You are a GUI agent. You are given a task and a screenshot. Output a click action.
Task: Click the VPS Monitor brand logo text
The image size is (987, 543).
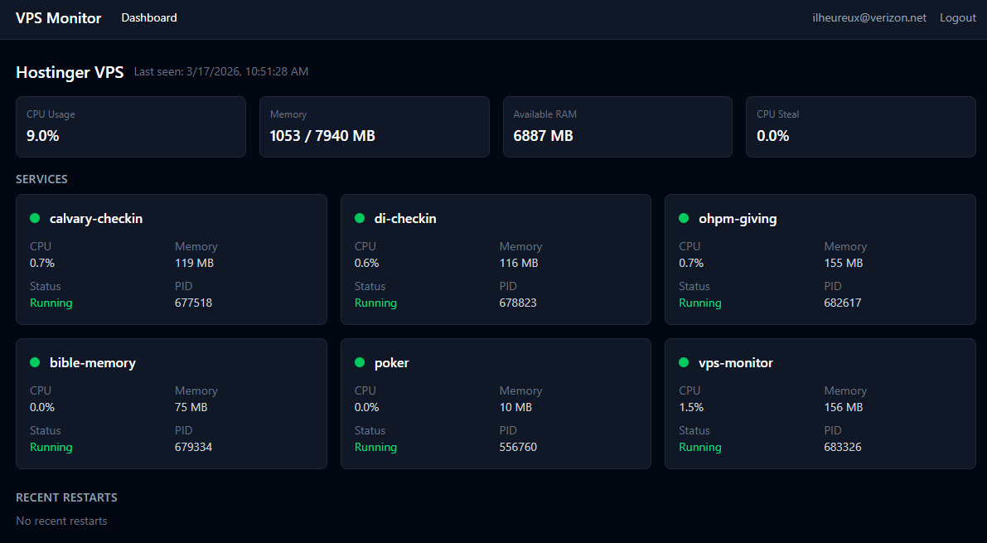(x=58, y=17)
